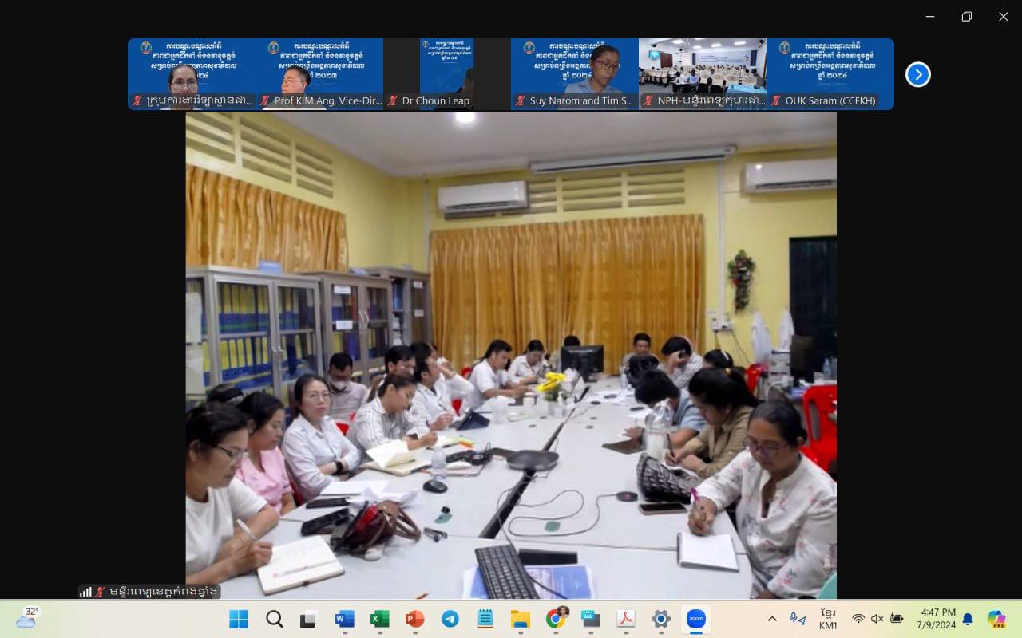
Task: Open PowerPoint from the taskbar
Action: click(x=415, y=619)
